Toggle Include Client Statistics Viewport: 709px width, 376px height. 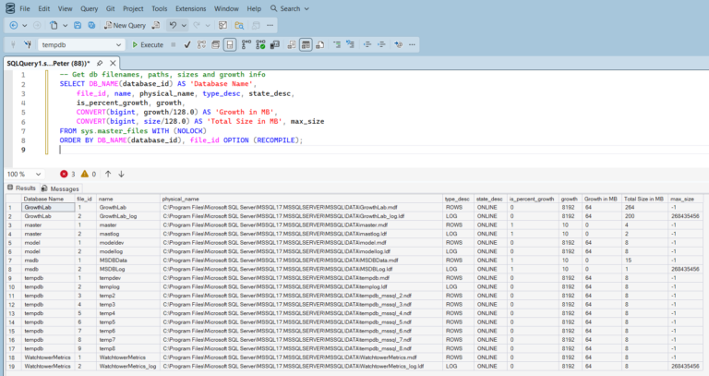pos(274,44)
